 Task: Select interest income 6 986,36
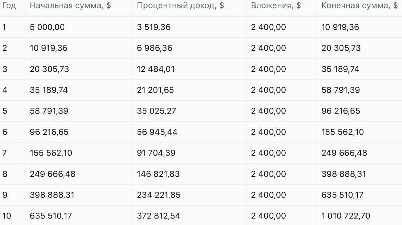point(155,48)
